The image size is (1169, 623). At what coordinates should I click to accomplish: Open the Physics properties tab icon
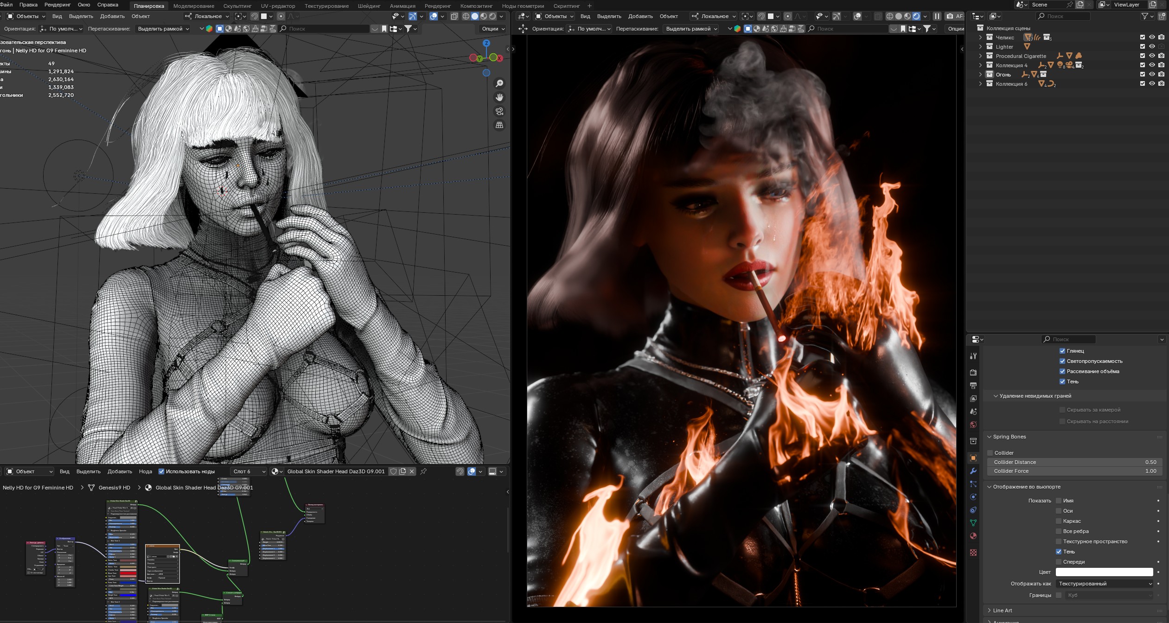(973, 497)
